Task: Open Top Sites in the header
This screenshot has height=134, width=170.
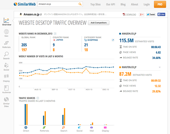Action: click(x=95, y=4)
